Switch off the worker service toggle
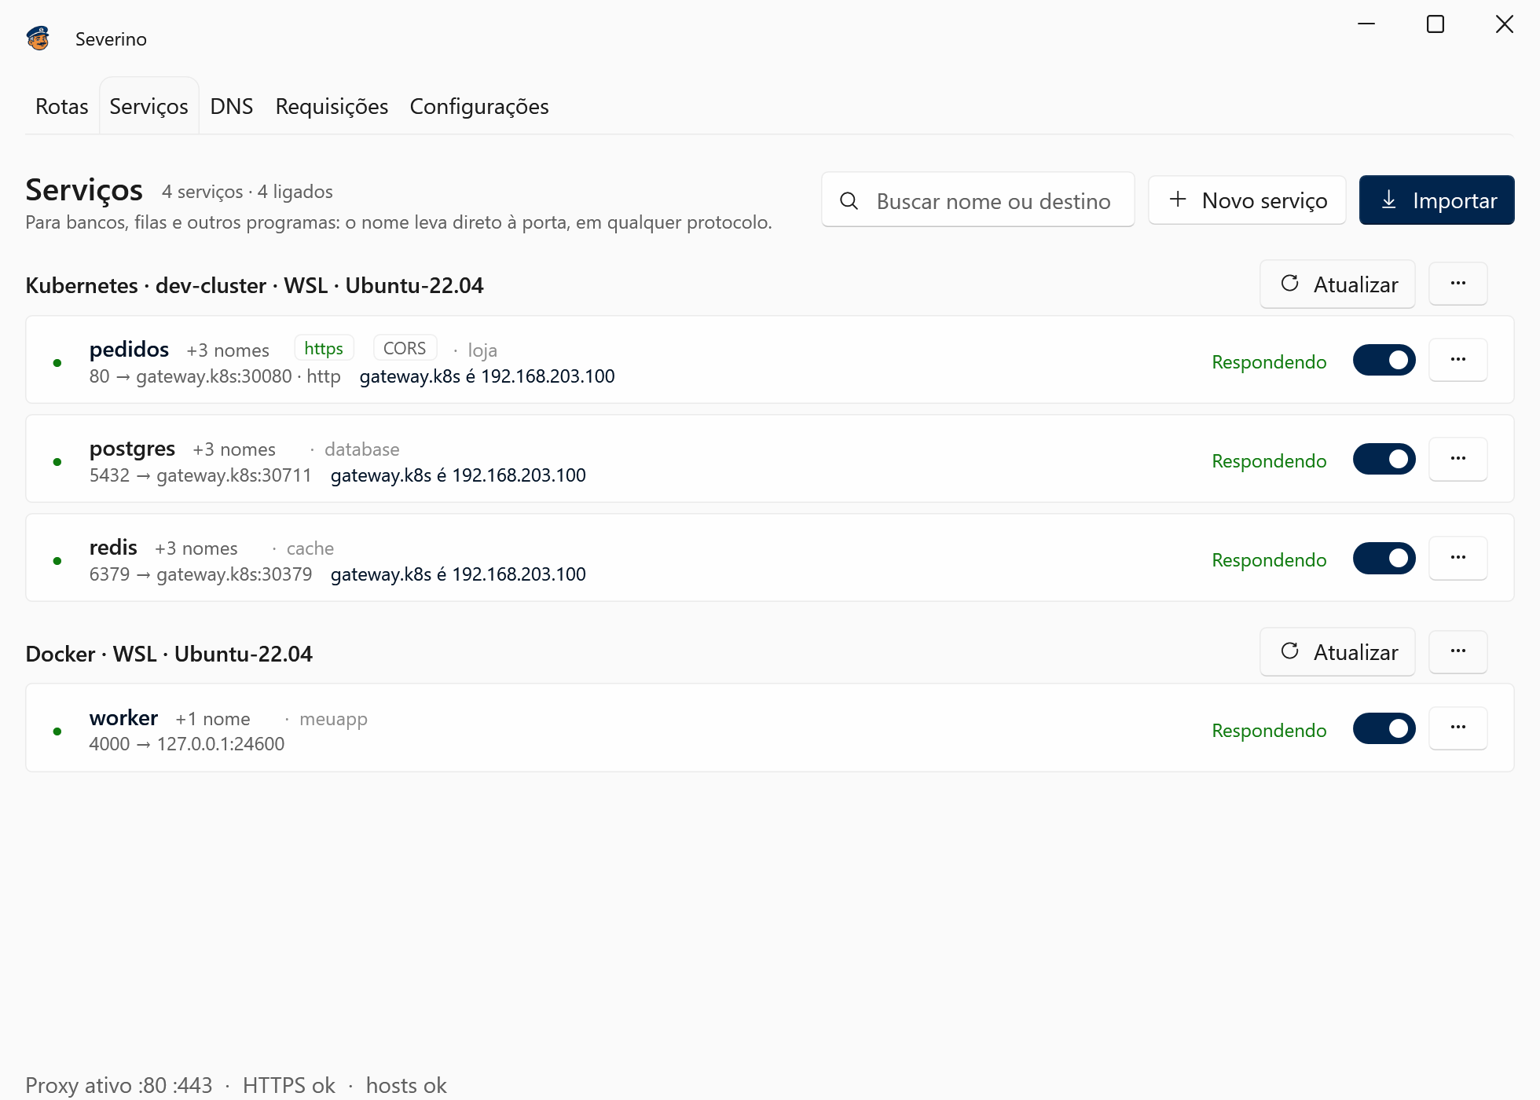Viewport: 1540px width, 1100px height. pos(1384,728)
